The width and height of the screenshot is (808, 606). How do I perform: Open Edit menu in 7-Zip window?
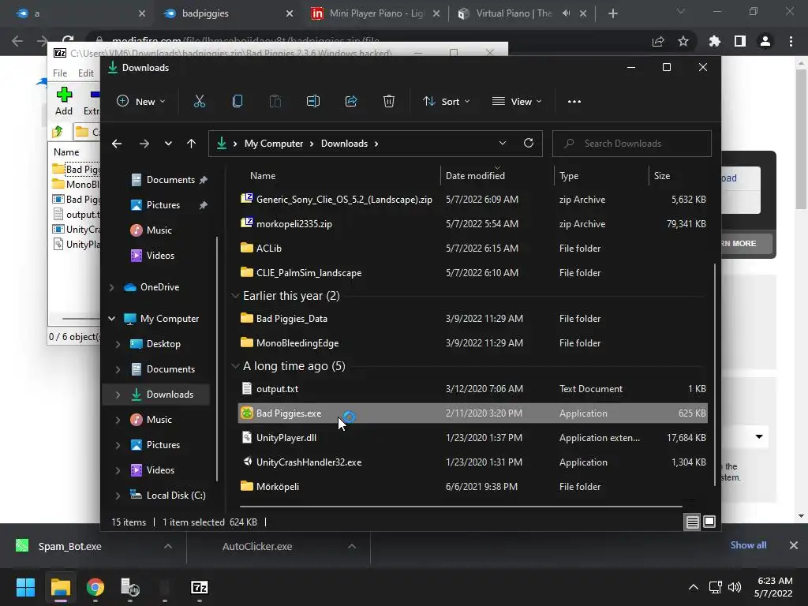point(85,73)
